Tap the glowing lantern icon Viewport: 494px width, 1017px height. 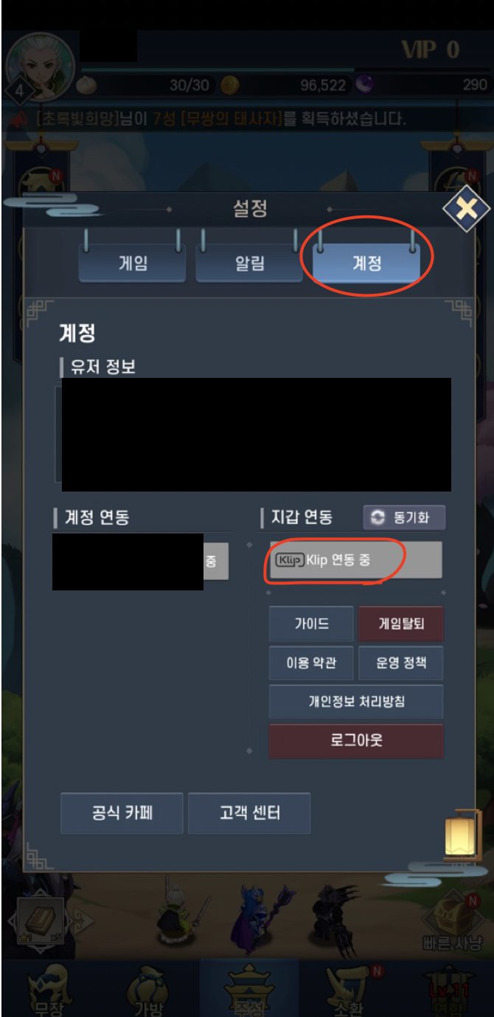456,832
